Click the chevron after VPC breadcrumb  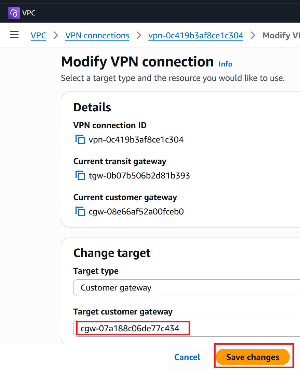point(56,35)
